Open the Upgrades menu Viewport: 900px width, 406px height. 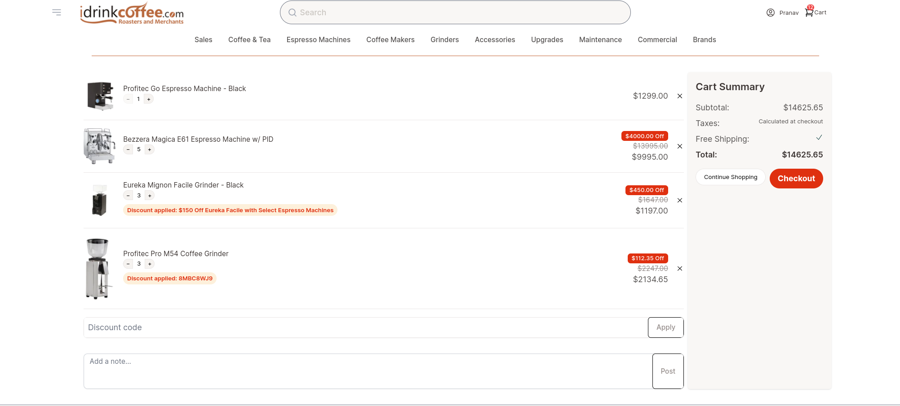[547, 39]
